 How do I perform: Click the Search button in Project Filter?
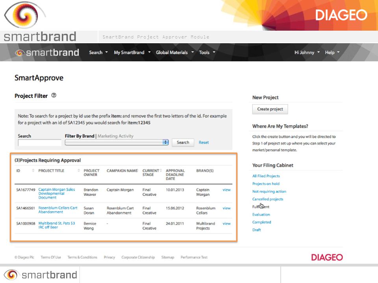[183, 142]
